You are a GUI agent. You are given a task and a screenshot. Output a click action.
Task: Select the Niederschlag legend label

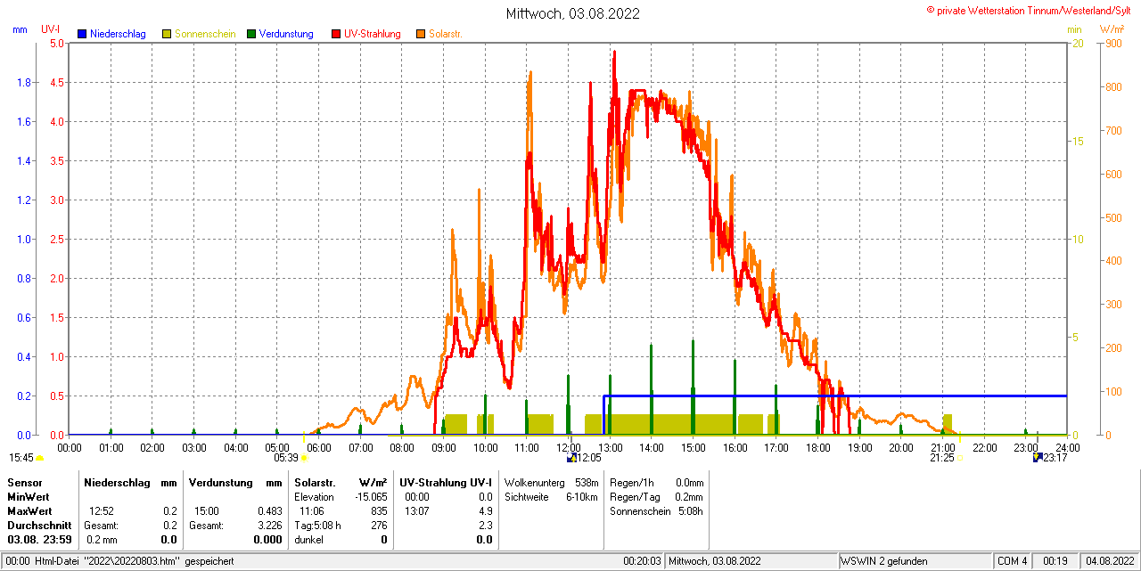[x=118, y=34]
